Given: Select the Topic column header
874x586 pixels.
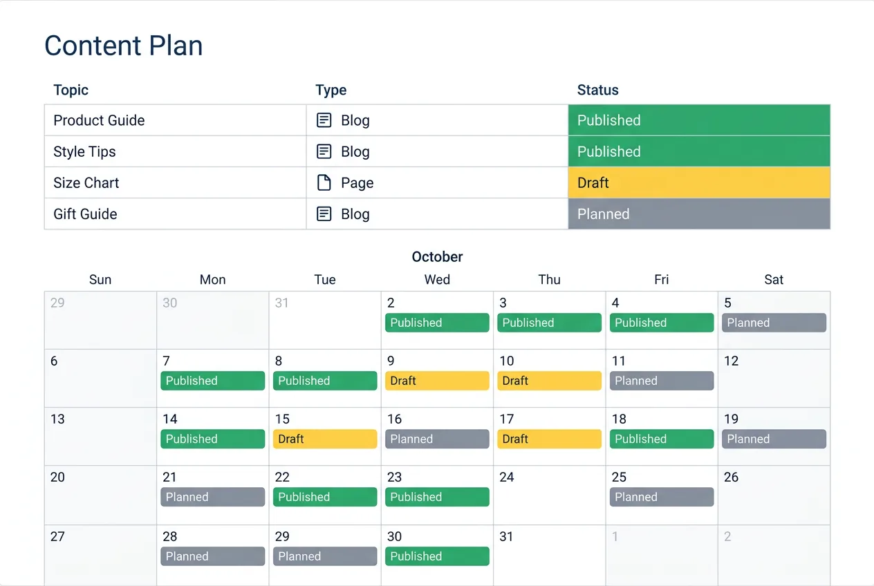Looking at the screenshot, I should pyautogui.click(x=70, y=90).
